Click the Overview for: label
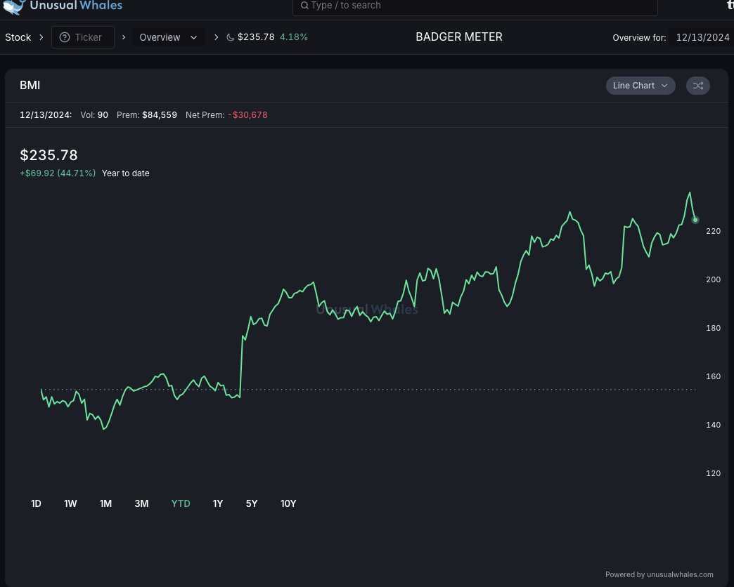This screenshot has width=734, height=587. (x=639, y=38)
